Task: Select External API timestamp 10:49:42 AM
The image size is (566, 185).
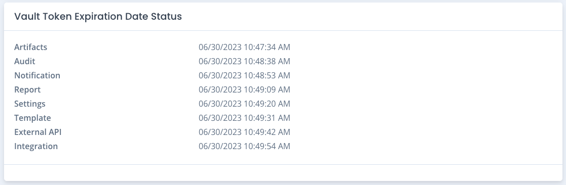Action: click(244, 132)
